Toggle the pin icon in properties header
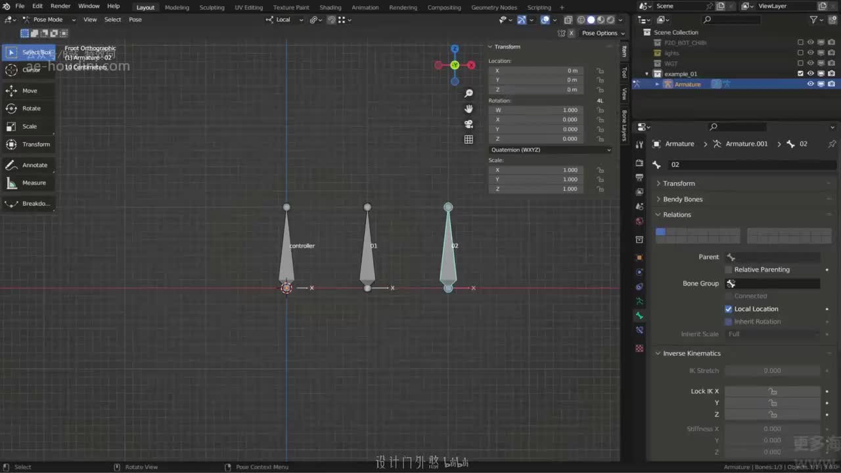Screen dimensions: 841x473 pos(832,144)
